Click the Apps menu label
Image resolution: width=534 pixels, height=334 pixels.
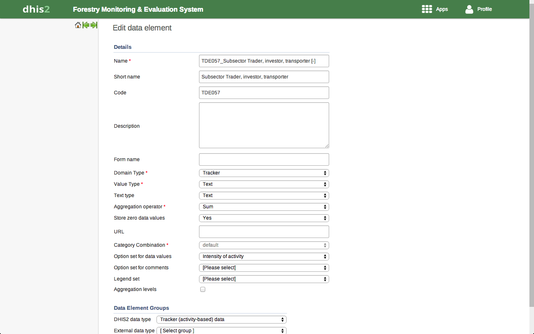[442, 9]
